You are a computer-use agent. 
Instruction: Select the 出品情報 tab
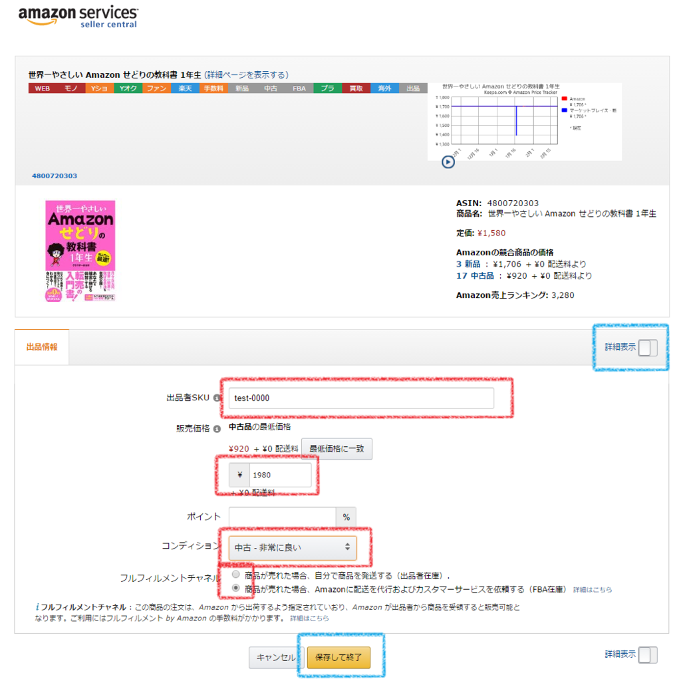pos(42,347)
